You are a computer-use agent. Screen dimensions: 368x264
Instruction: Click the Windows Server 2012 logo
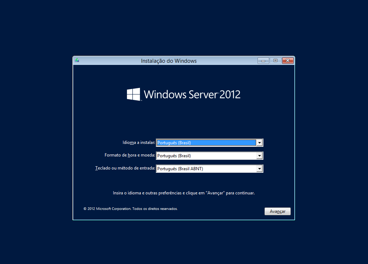coord(184,94)
